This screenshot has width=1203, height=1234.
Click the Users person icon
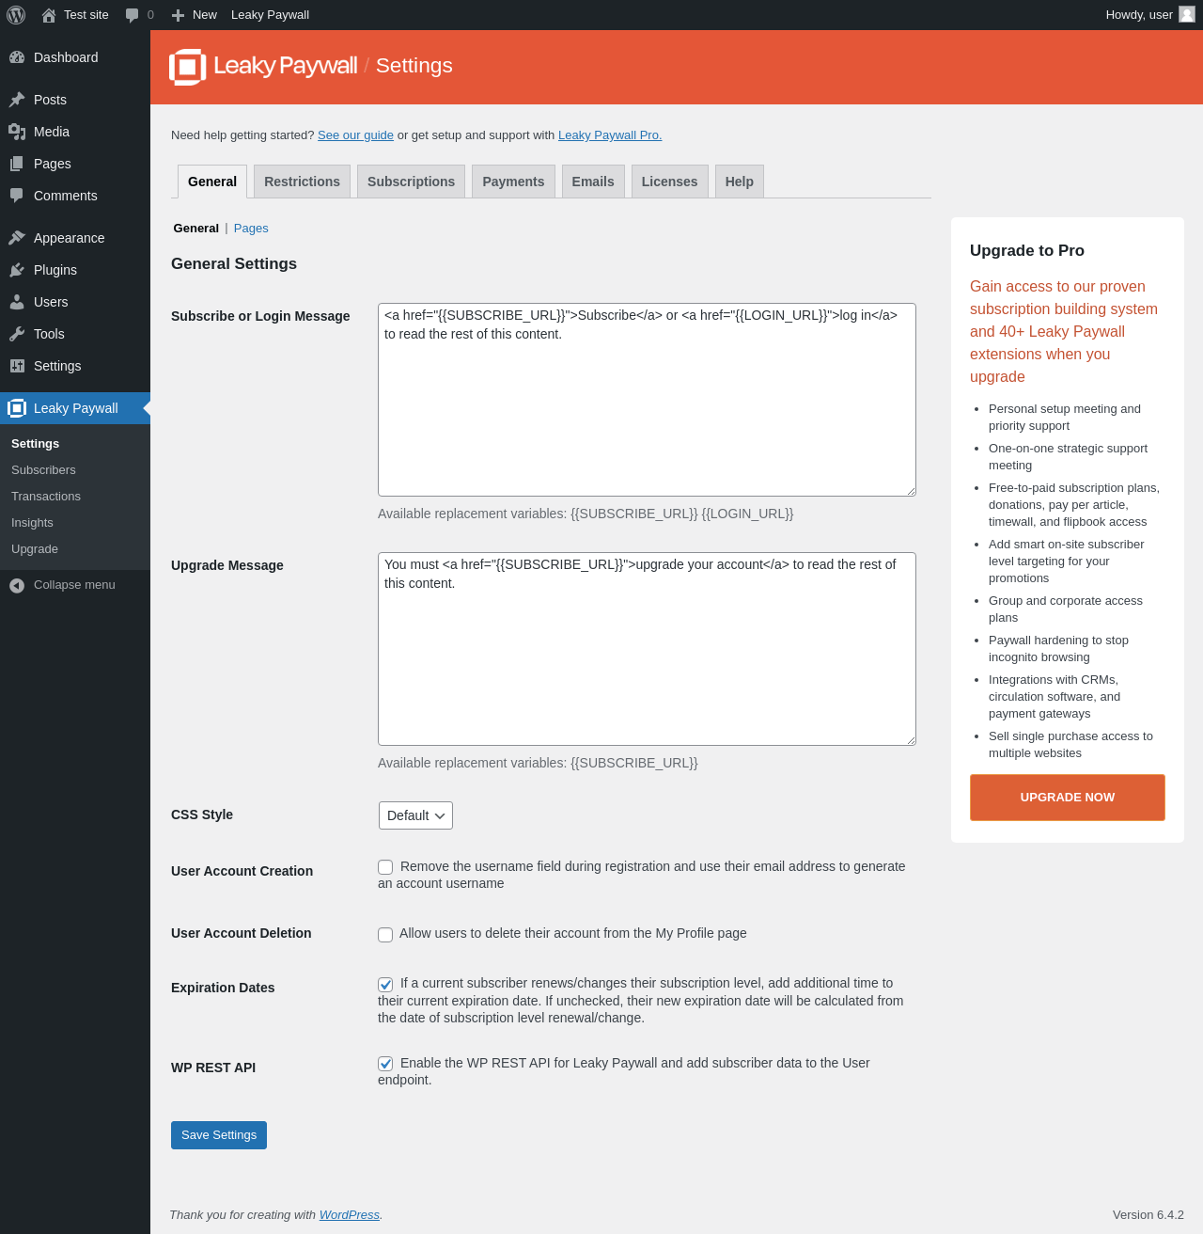(17, 302)
